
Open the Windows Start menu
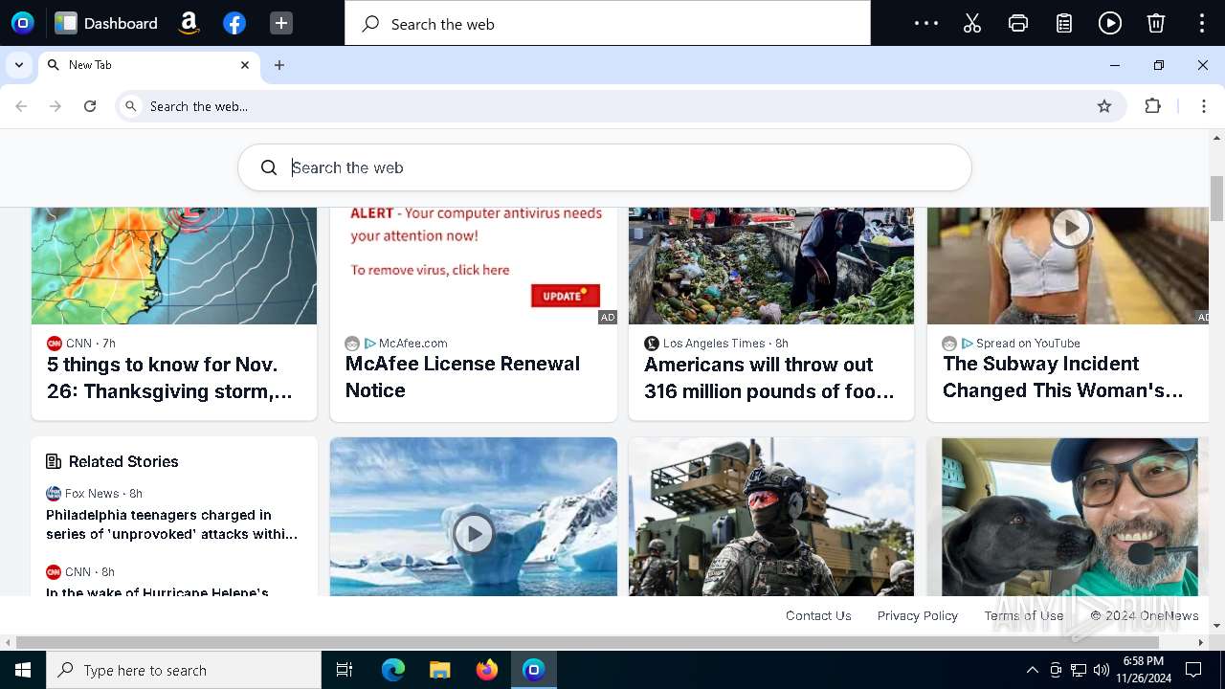click(23, 670)
